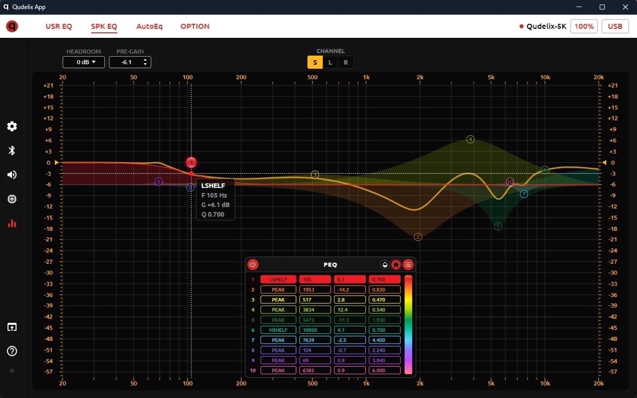Select EQ band node 5 on the graph
Screen dimensions: 637x398
(498, 226)
